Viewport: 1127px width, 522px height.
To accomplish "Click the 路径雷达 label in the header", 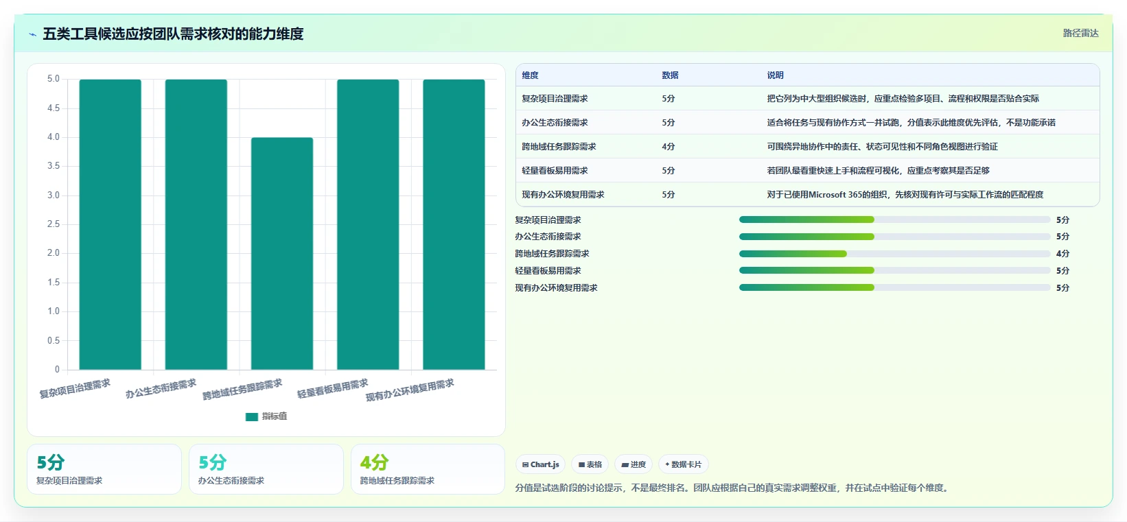I will click(x=1080, y=33).
